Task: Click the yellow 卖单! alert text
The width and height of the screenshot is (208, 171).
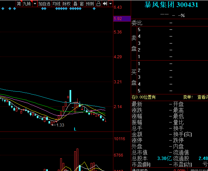Action: point(188,97)
